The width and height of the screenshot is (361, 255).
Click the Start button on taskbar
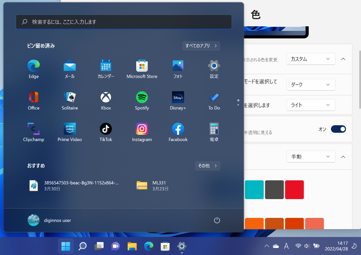point(66,247)
